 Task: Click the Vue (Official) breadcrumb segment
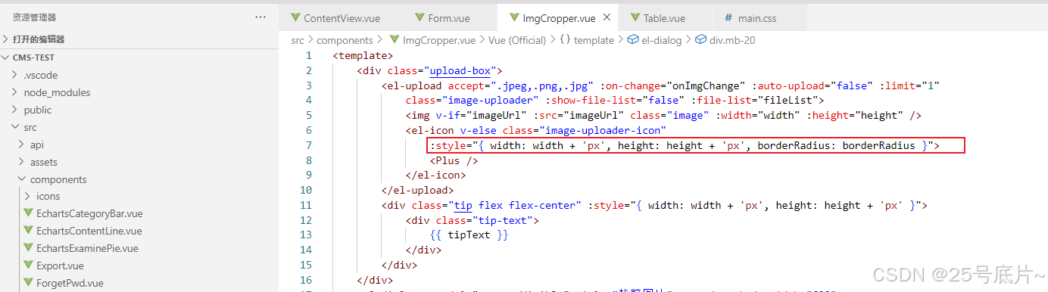[517, 40]
